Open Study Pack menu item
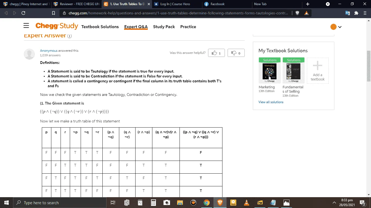The image size is (371, 208). pos(164,27)
